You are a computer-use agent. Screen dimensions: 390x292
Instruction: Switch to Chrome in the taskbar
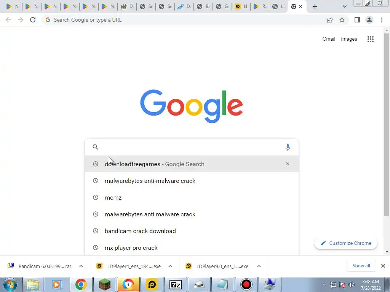click(81, 284)
